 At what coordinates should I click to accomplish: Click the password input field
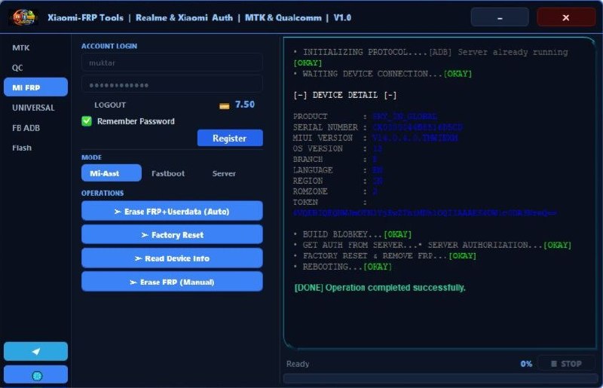click(172, 84)
